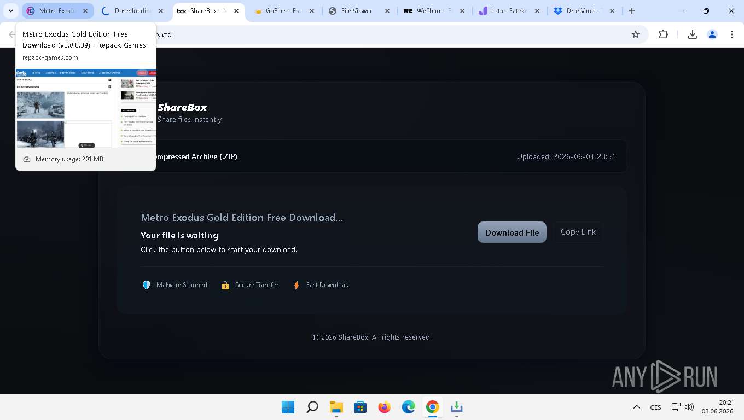
Task: Switch to the Jota tab
Action: (510, 11)
